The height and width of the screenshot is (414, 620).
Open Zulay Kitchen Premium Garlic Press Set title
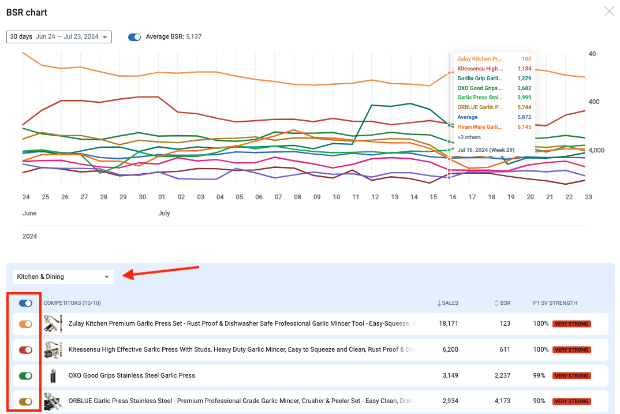tap(242, 323)
